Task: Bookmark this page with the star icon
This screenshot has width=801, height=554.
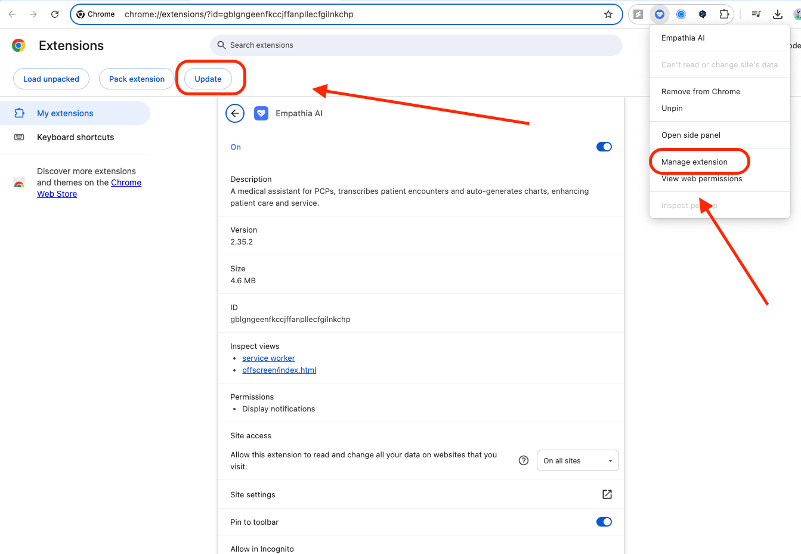Action: pyautogui.click(x=608, y=14)
